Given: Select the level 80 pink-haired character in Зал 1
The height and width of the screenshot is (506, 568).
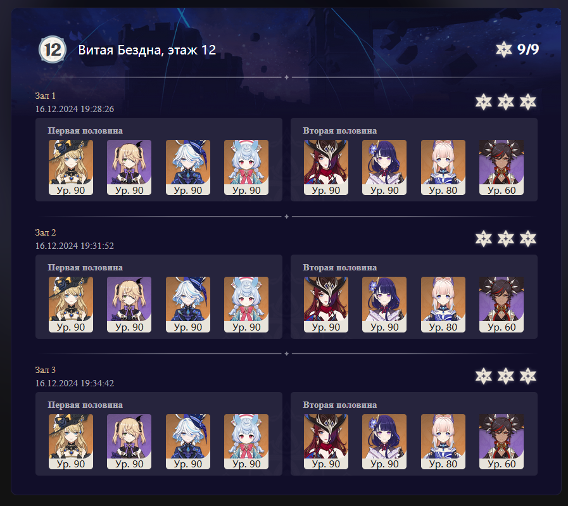Looking at the screenshot, I should point(443,167).
